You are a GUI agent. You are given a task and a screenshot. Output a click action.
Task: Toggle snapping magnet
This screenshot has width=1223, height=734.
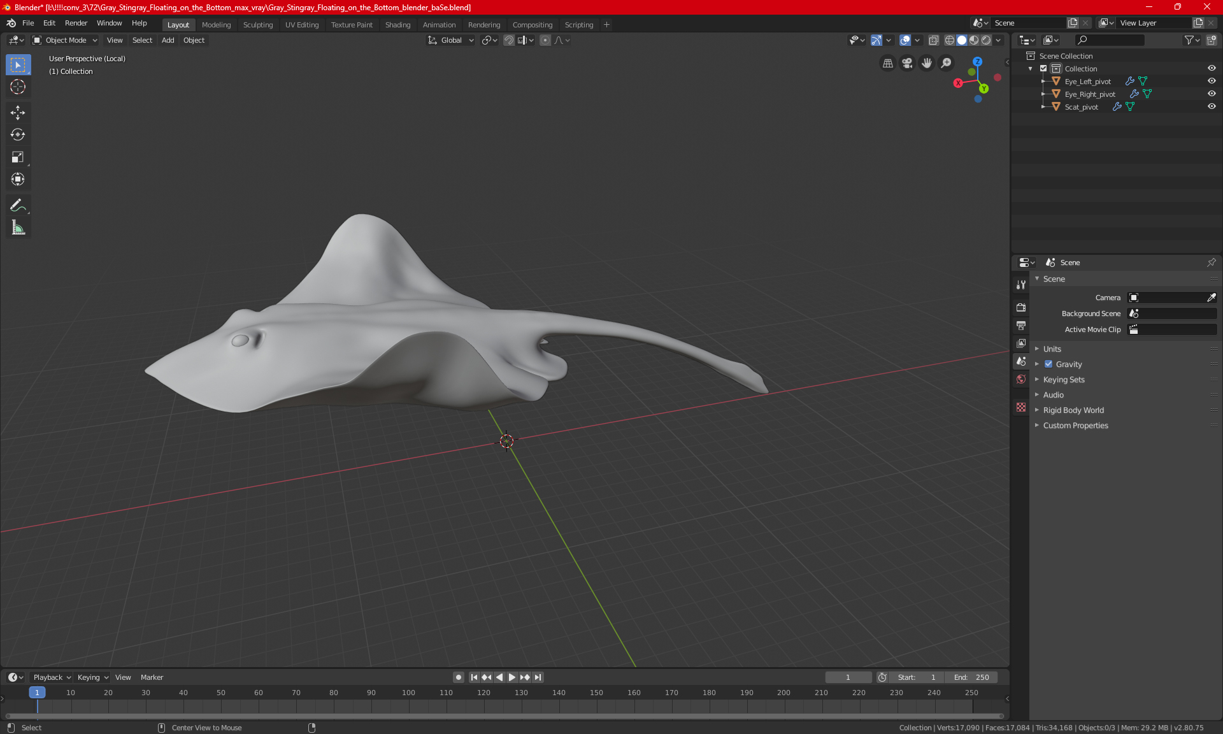(509, 40)
